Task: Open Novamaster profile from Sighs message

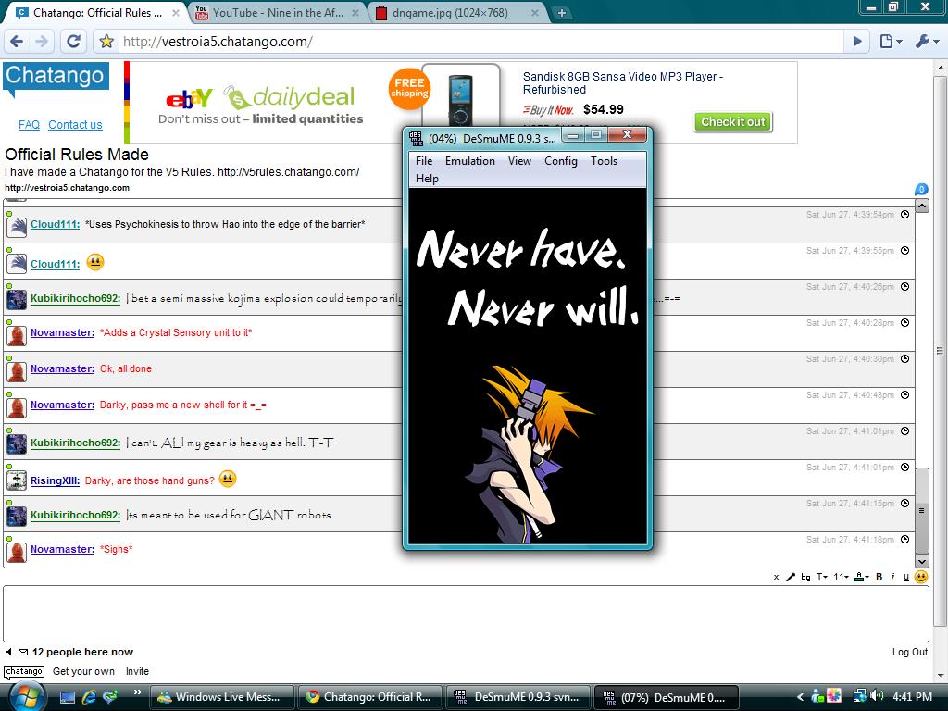Action: pyautogui.click(x=62, y=549)
